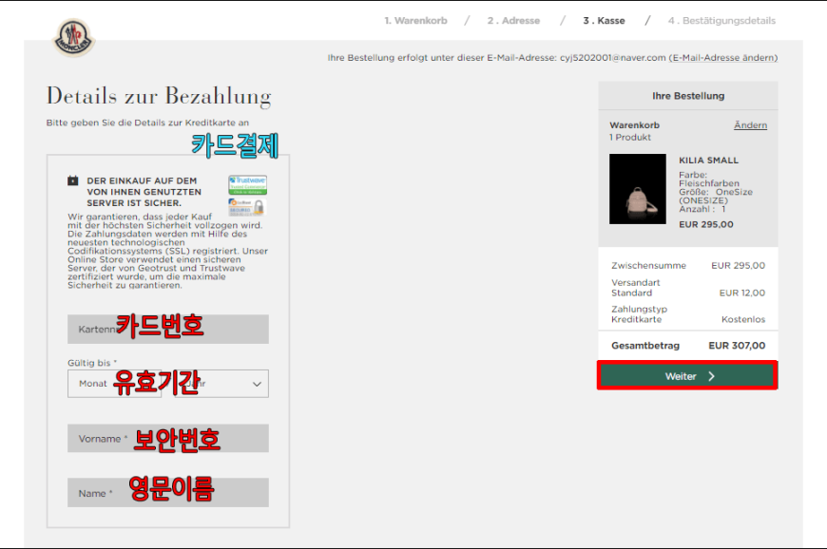
Task: Click E-Mail-Adresse ändern link
Action: [723, 57]
